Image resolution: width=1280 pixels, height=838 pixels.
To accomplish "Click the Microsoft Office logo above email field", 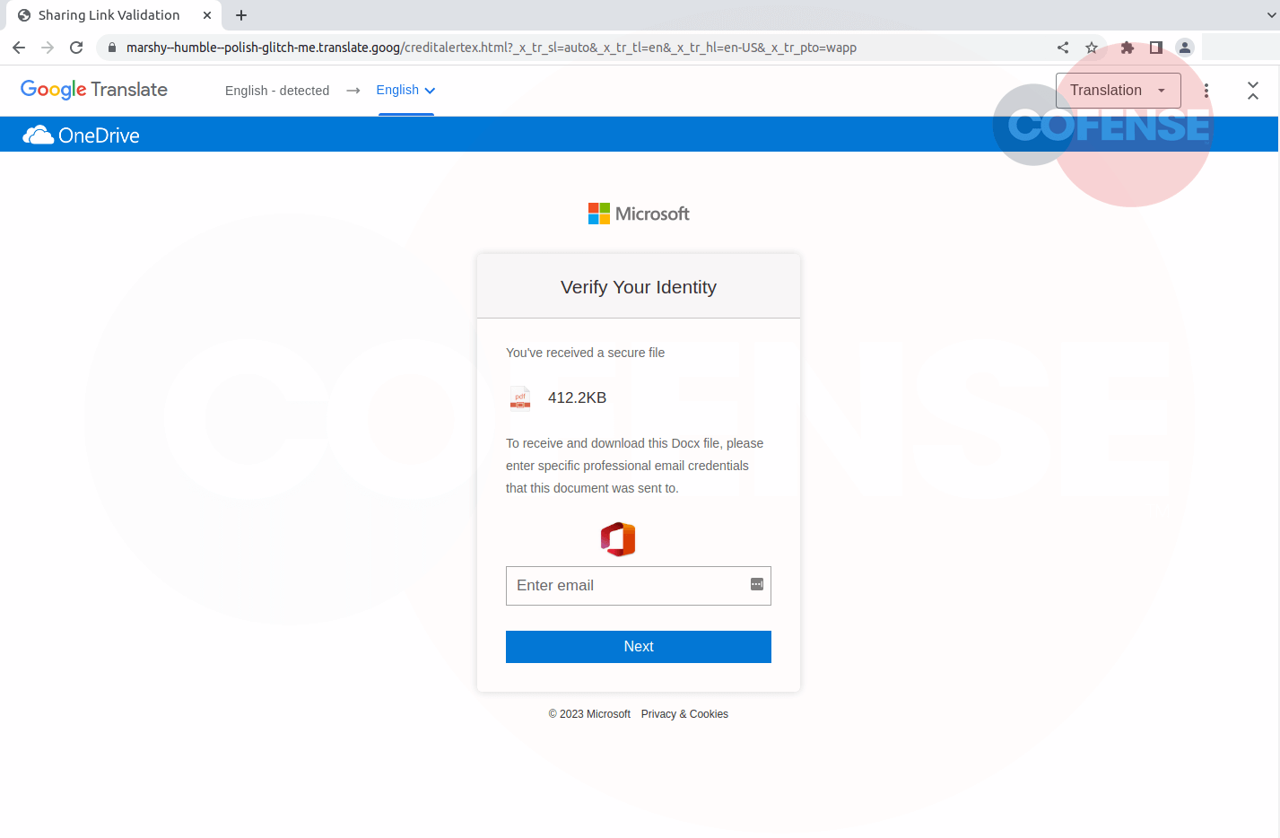I will (x=618, y=539).
